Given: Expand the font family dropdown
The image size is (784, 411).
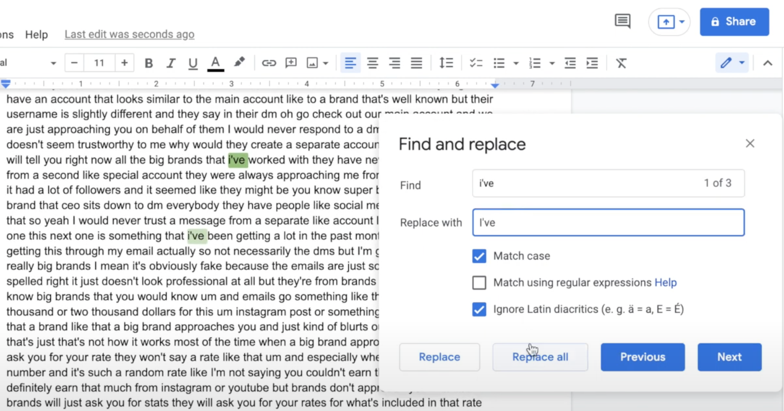Looking at the screenshot, I should click(x=54, y=63).
